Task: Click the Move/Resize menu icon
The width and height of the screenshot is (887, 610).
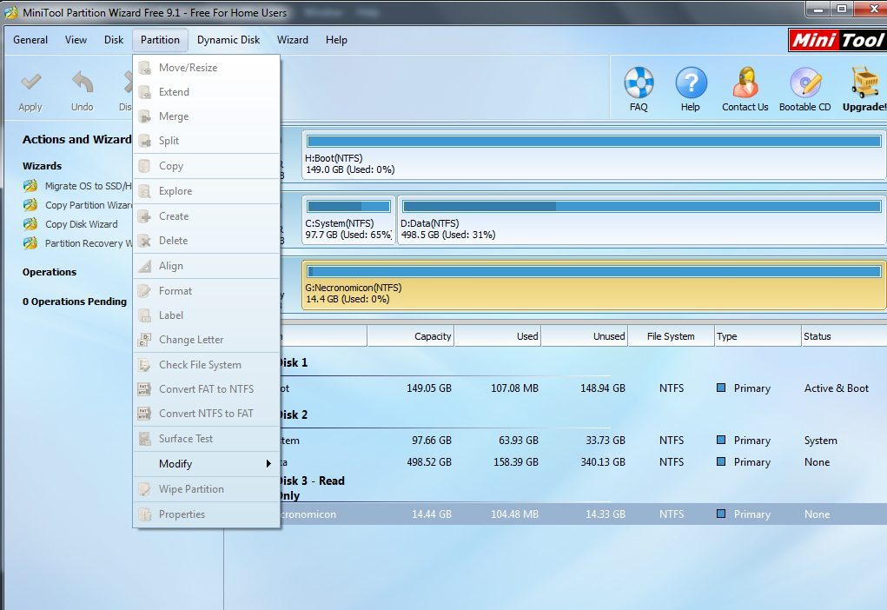Action: pos(145,68)
